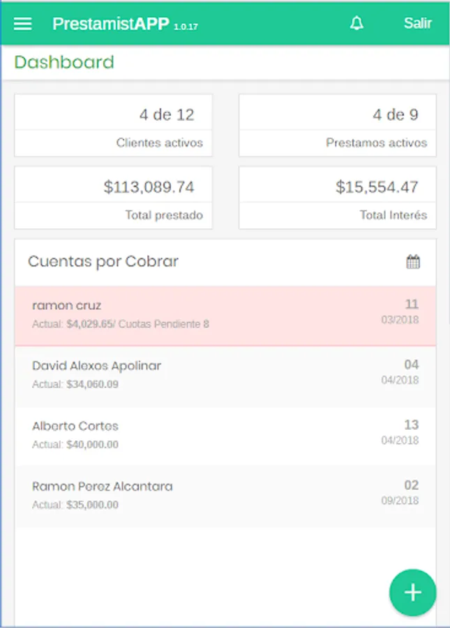
Task: Open the PrestamistAPP title link
Action: tap(111, 24)
